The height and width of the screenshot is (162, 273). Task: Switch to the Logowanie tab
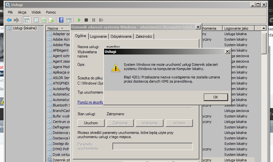point(98,36)
